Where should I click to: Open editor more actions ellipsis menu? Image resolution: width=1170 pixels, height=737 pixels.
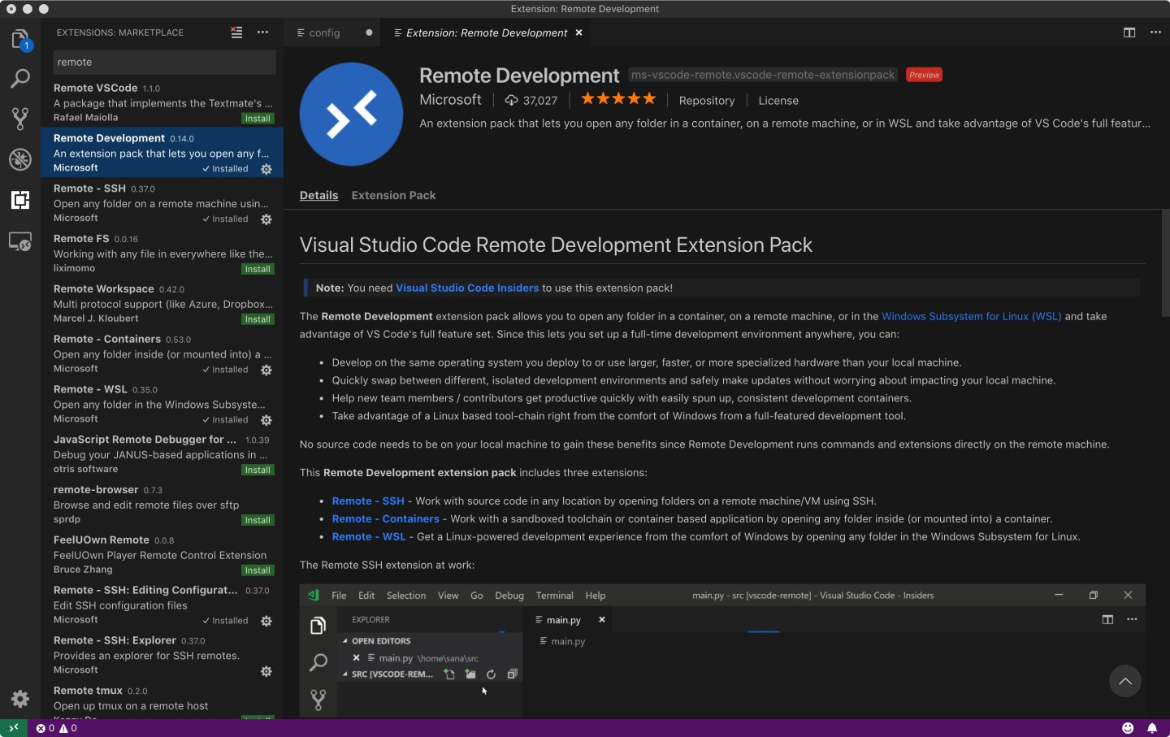[x=1155, y=33]
